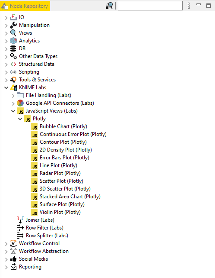Collapse JavaScript Views (Labs) node
The height and width of the screenshot is (278, 215).
13,111
